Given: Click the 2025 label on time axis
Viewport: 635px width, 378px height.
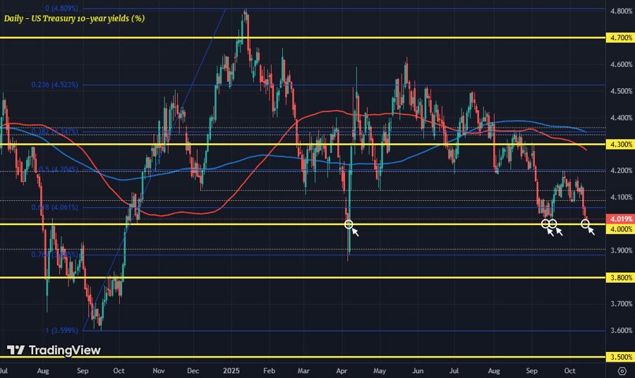Looking at the screenshot, I should coord(231,370).
